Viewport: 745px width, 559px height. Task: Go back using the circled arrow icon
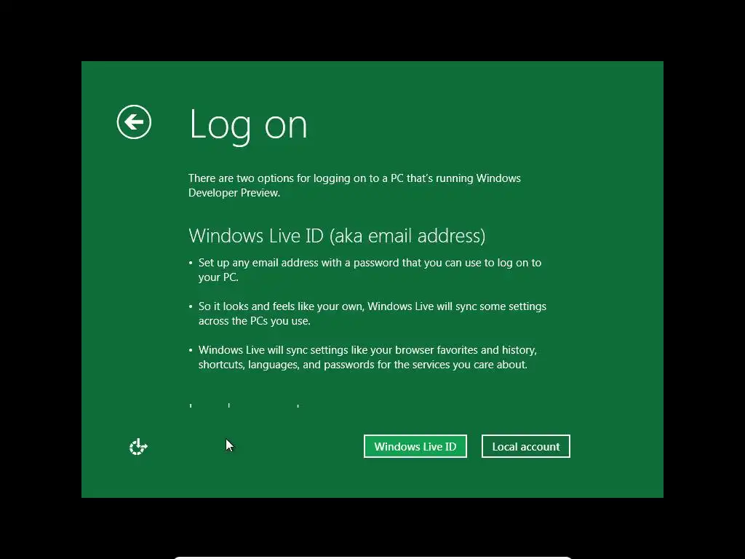[134, 122]
